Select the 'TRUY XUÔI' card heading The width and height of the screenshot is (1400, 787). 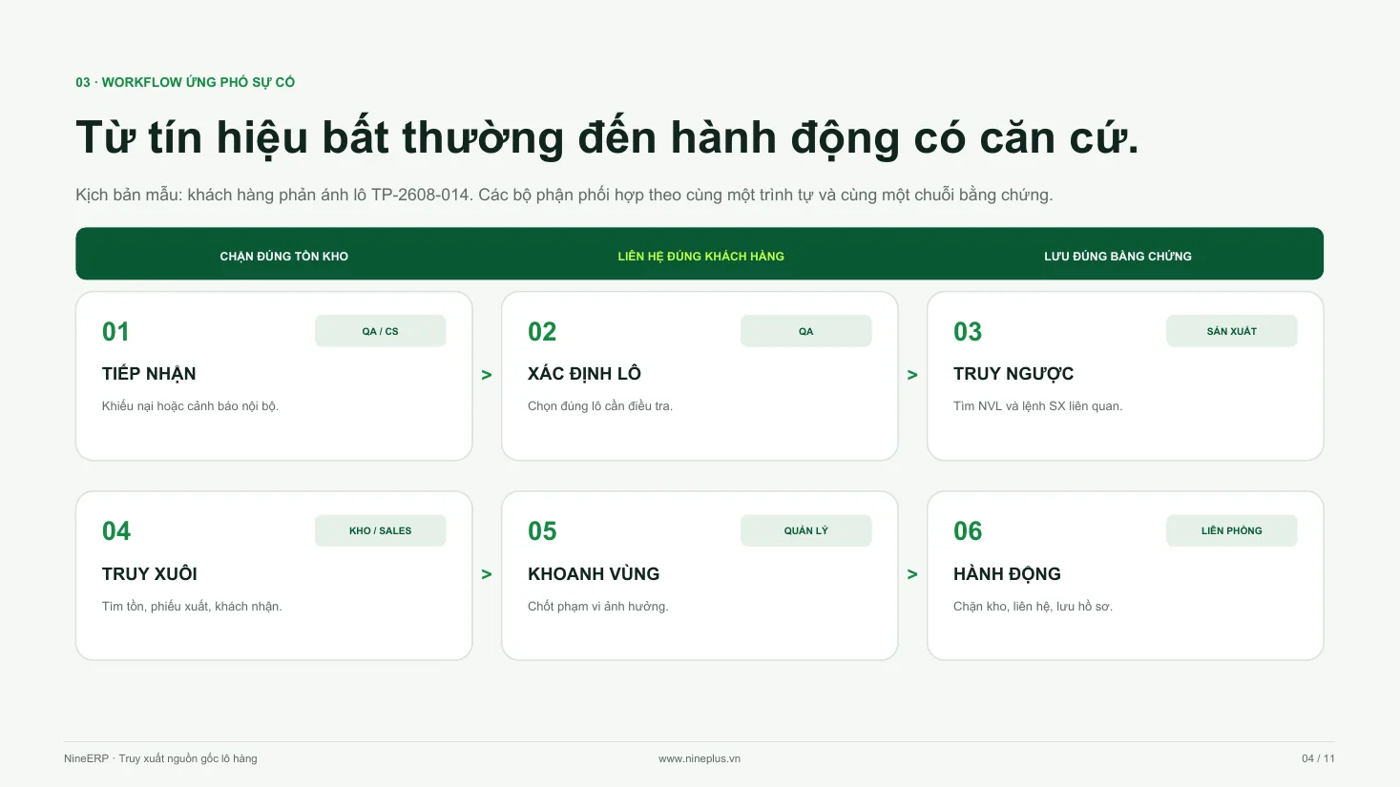(x=150, y=574)
